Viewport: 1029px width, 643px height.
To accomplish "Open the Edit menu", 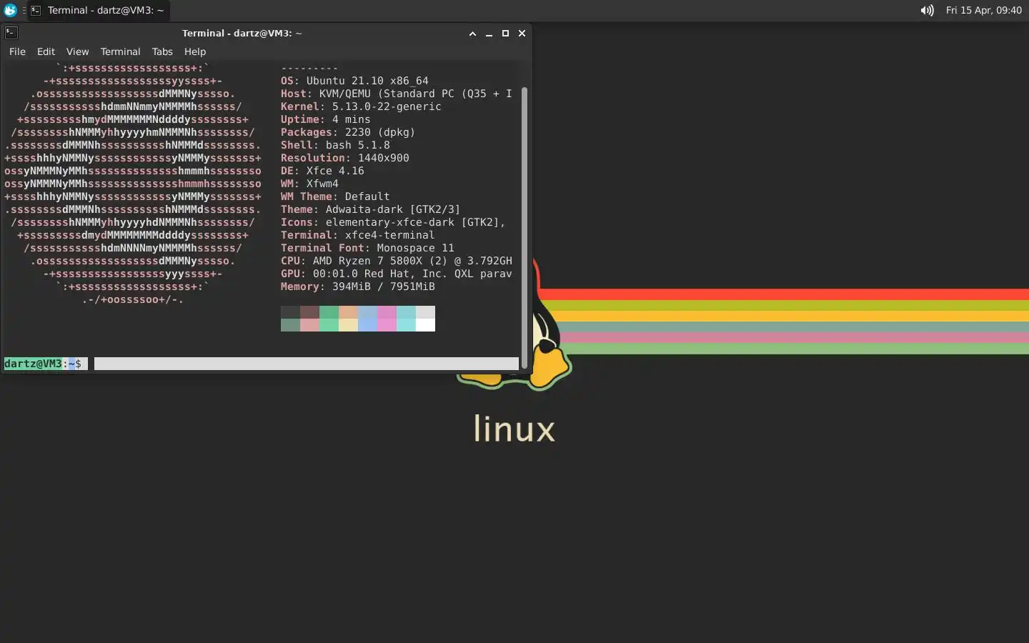I will point(46,51).
